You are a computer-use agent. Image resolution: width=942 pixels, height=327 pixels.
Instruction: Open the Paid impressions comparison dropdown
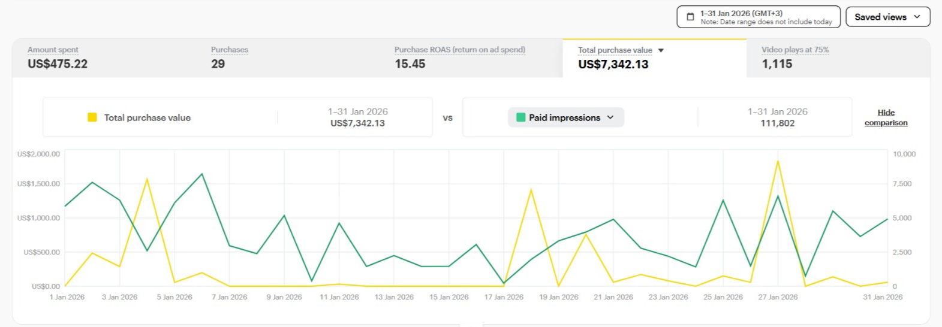(x=565, y=117)
